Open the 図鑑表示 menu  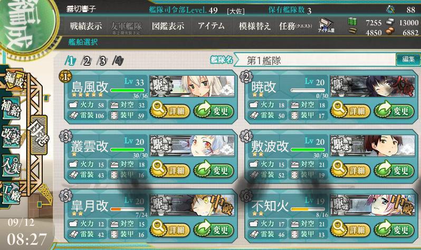pos(168,26)
